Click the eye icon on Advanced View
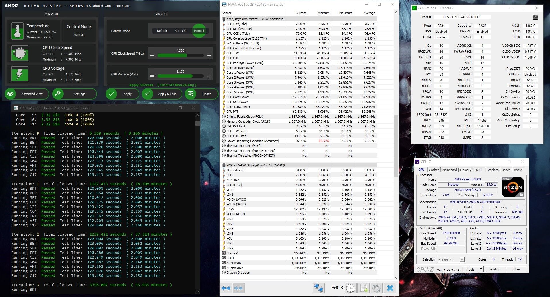 [10, 94]
